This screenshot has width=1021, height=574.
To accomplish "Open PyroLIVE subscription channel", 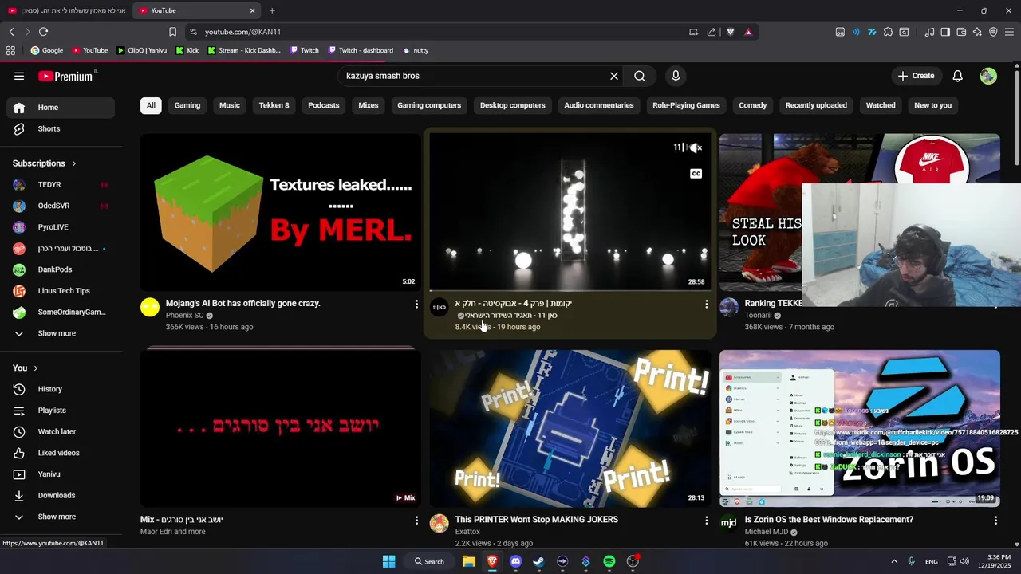I will pos(61,227).
